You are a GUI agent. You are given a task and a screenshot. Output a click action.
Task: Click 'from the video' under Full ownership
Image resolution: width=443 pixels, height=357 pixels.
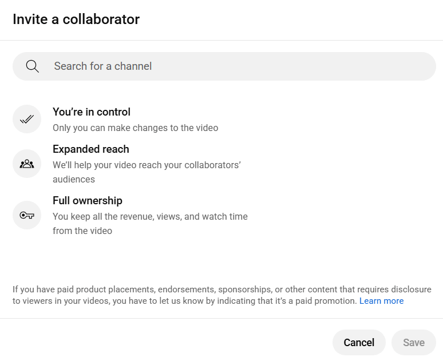point(82,231)
